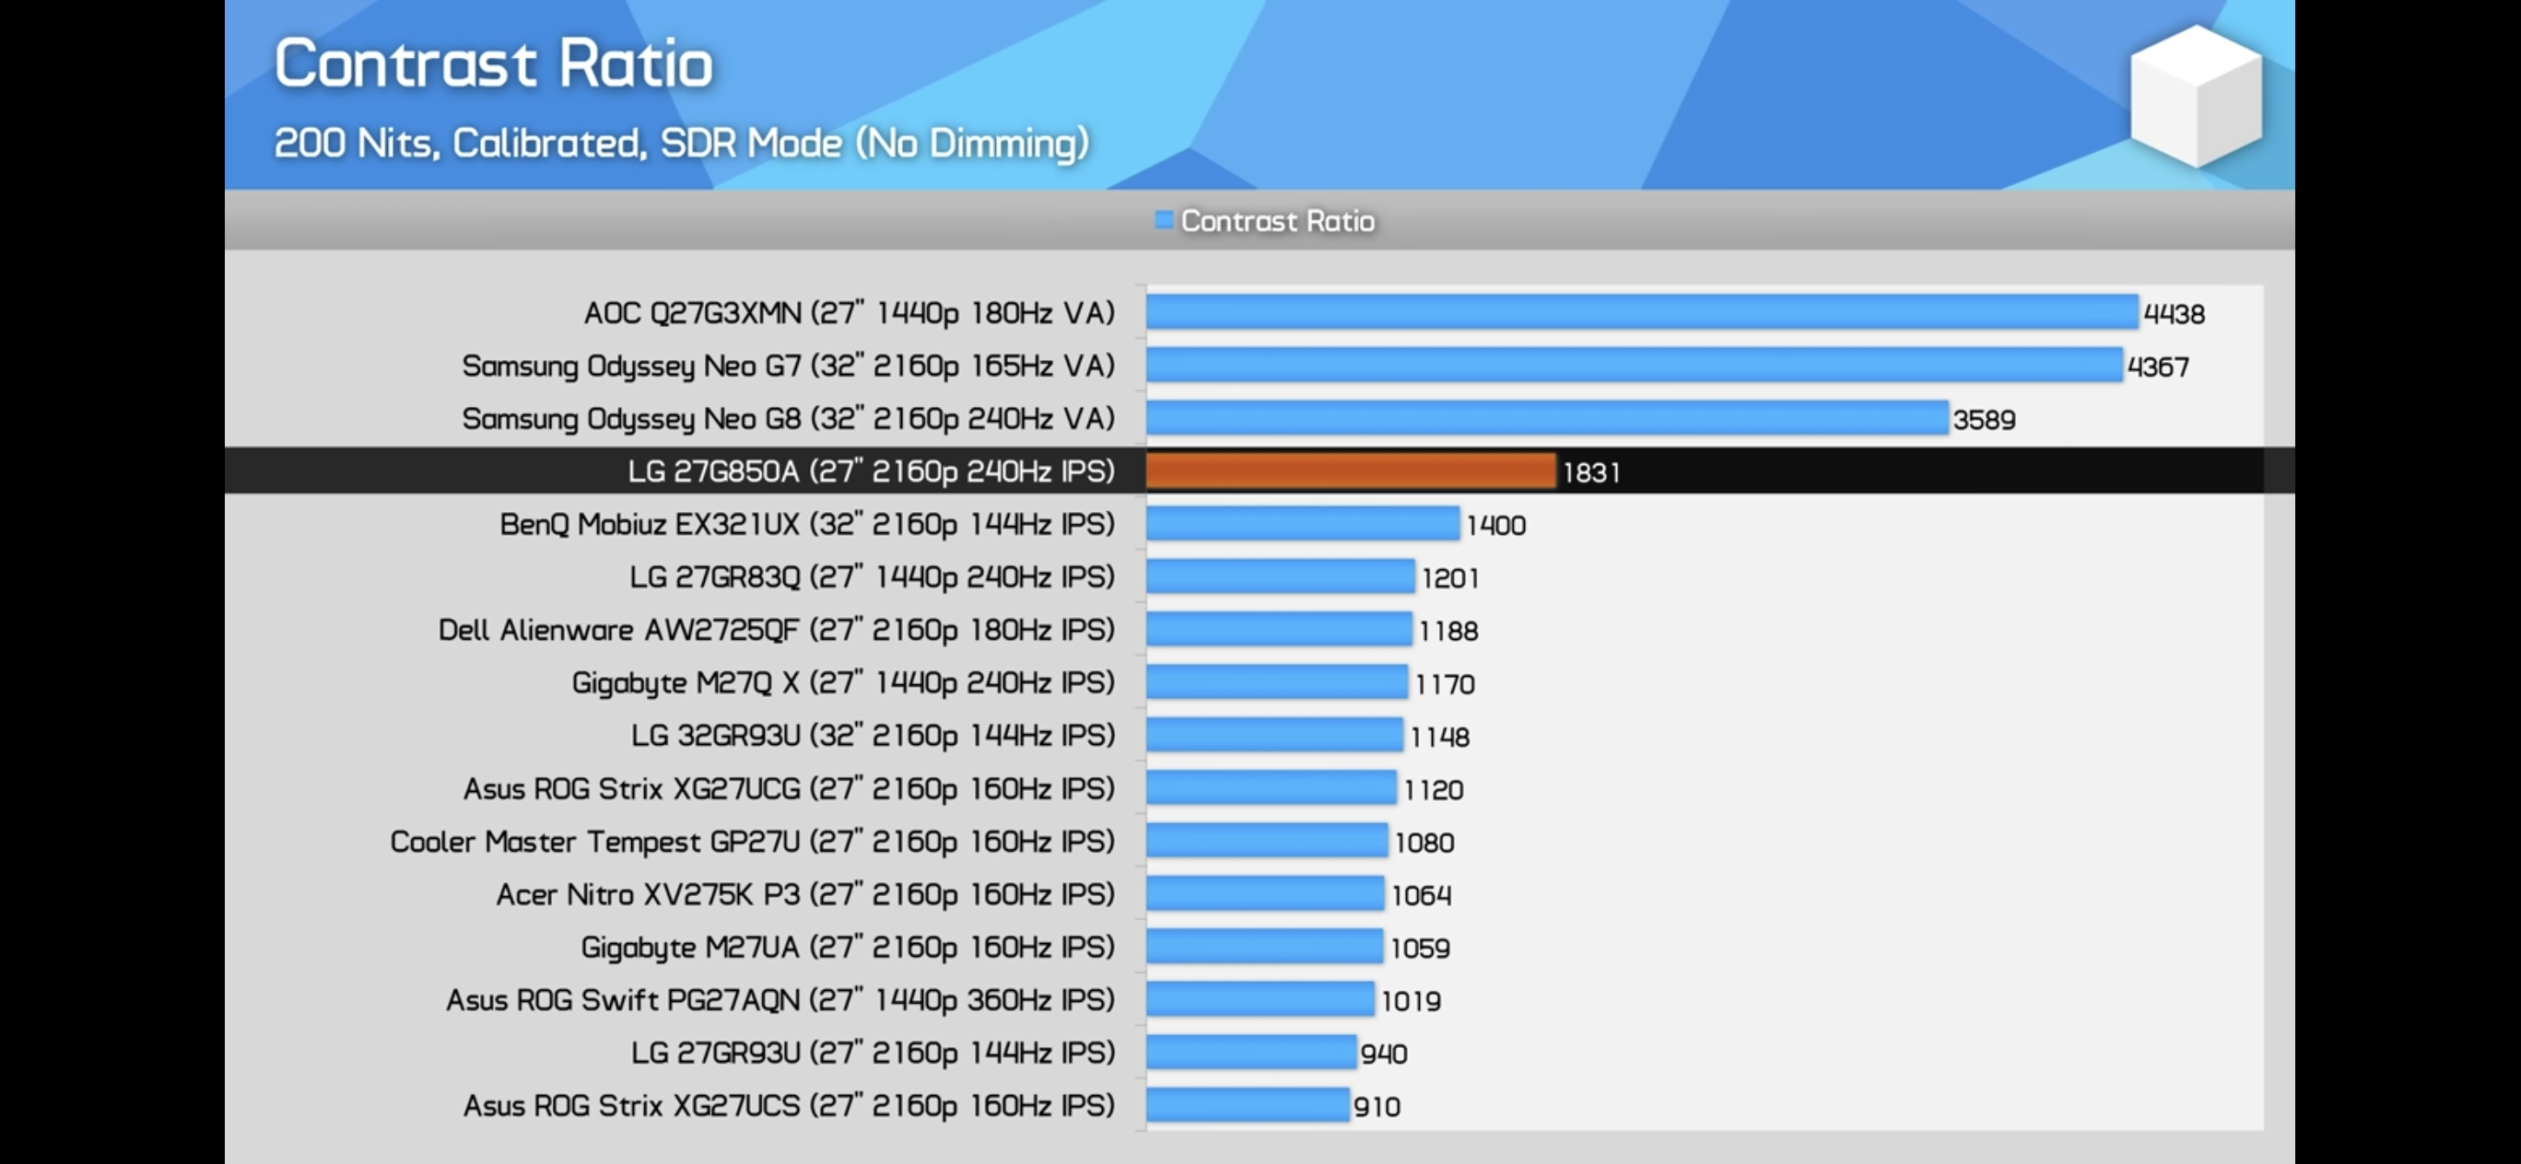
Task: Select the BenQ Mobiuz EX321UX label
Action: [x=807, y=524]
